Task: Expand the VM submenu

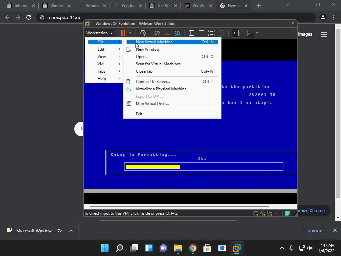Action: [105, 64]
